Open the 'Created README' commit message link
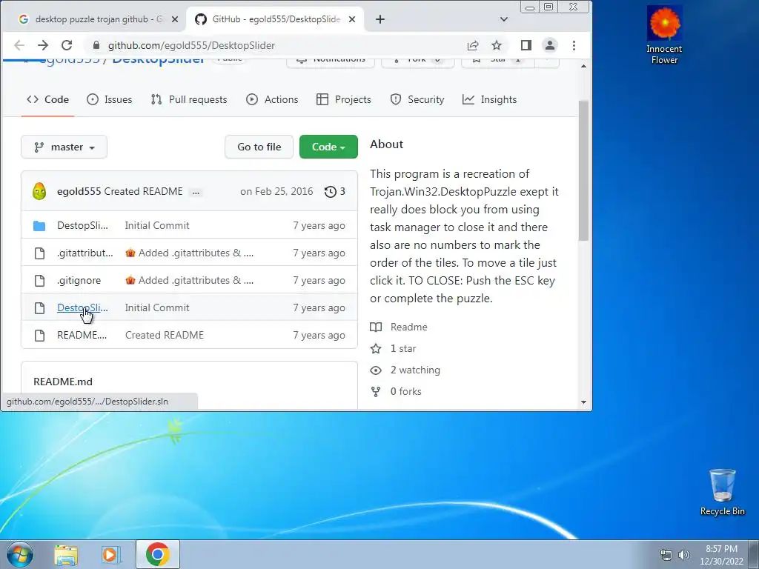This screenshot has width=759, height=569. [x=143, y=191]
